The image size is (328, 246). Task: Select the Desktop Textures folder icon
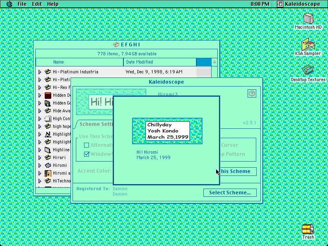(308, 70)
